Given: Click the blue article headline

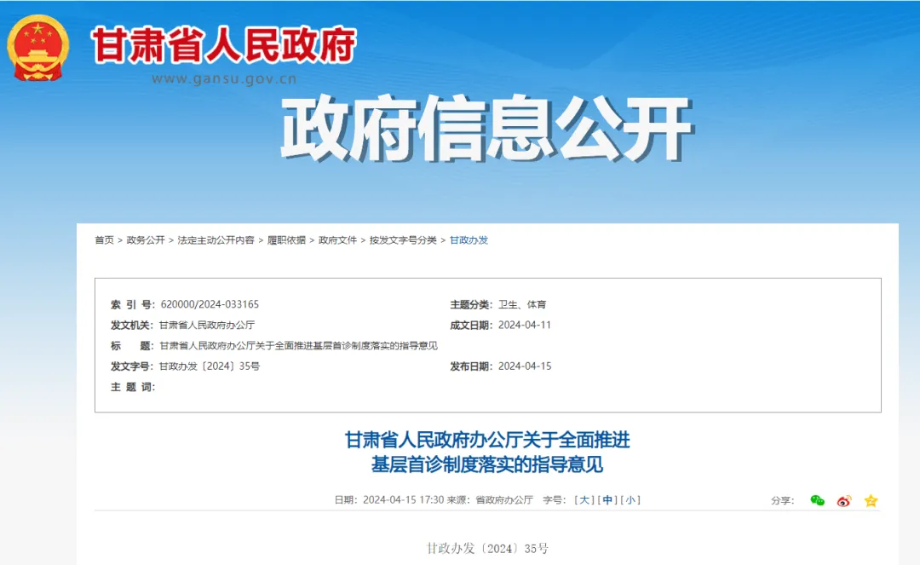Looking at the screenshot, I should [487, 452].
